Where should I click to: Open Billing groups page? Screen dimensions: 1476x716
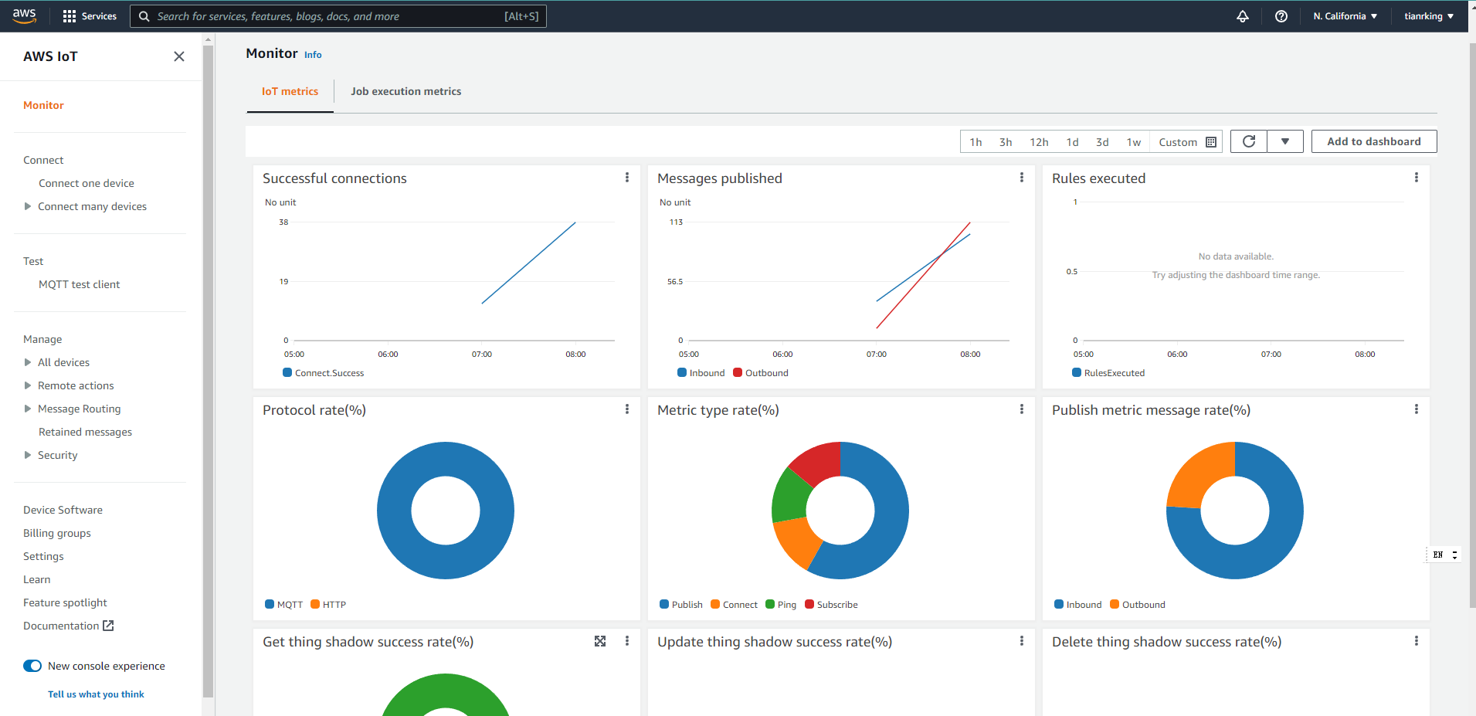(x=57, y=533)
